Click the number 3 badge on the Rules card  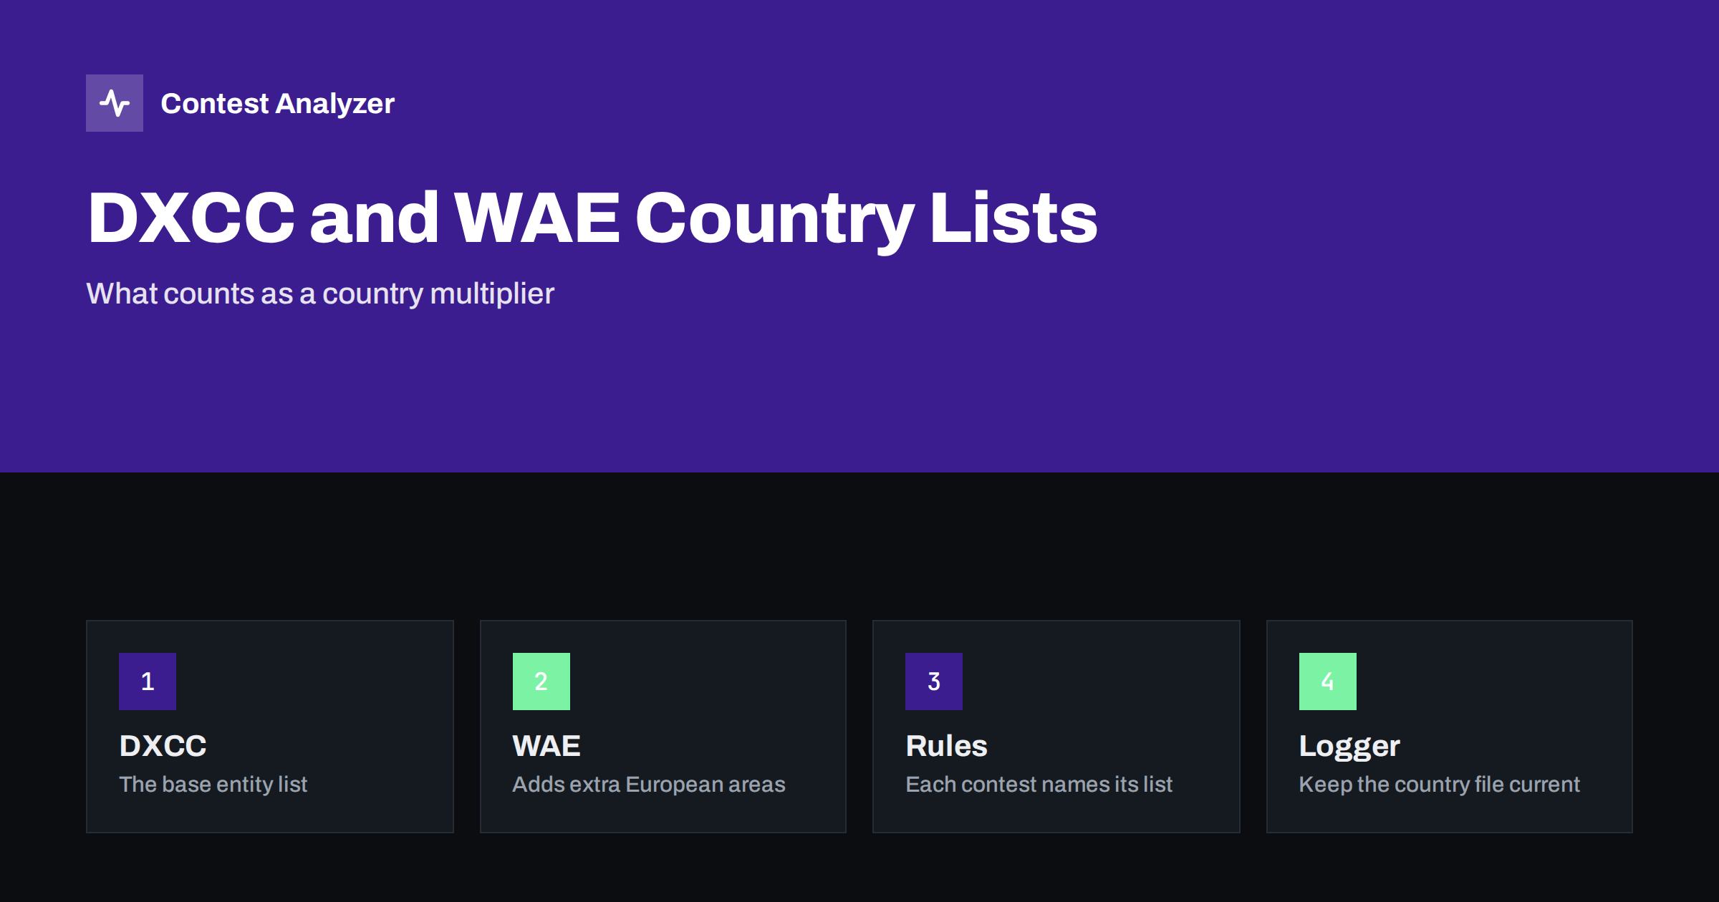pos(934,682)
